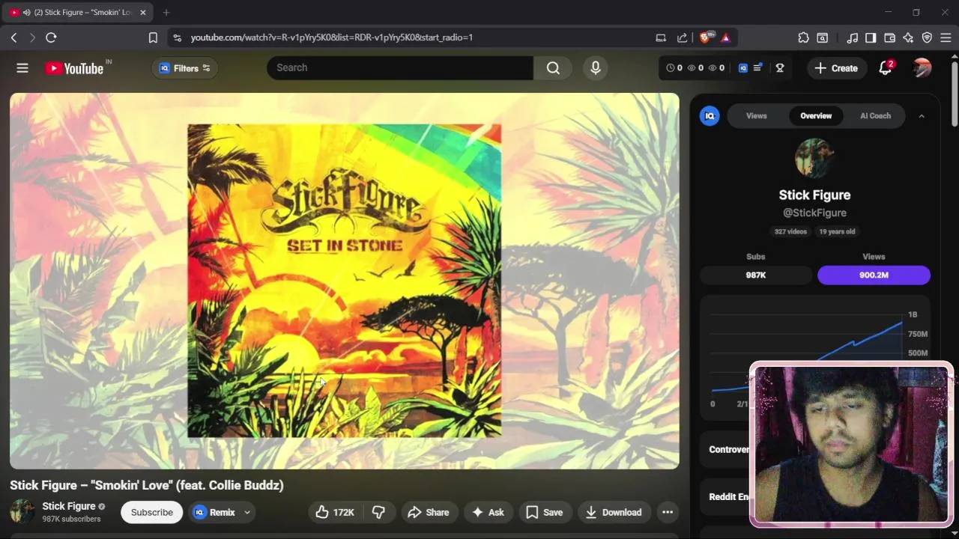This screenshot has width=959, height=539.
Task: Select the 900.2M Views stat pill
Action: coord(874,275)
